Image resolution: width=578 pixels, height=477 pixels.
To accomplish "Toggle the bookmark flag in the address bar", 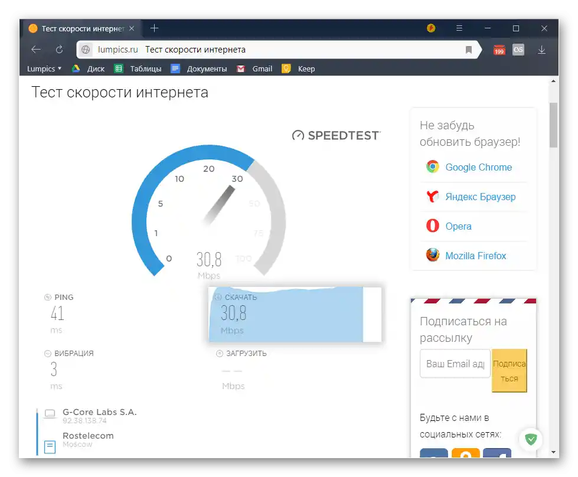I will [469, 50].
